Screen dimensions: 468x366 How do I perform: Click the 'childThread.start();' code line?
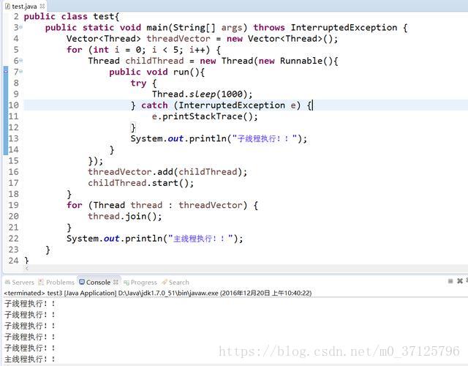coord(140,183)
